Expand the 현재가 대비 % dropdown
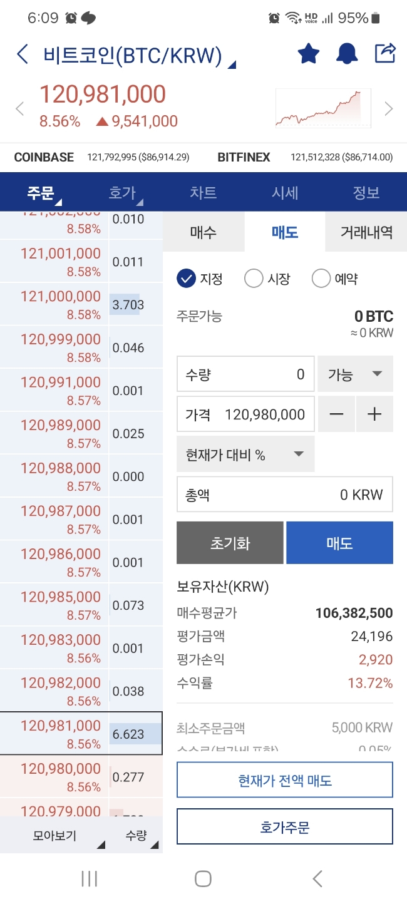The image size is (407, 904). point(245,455)
